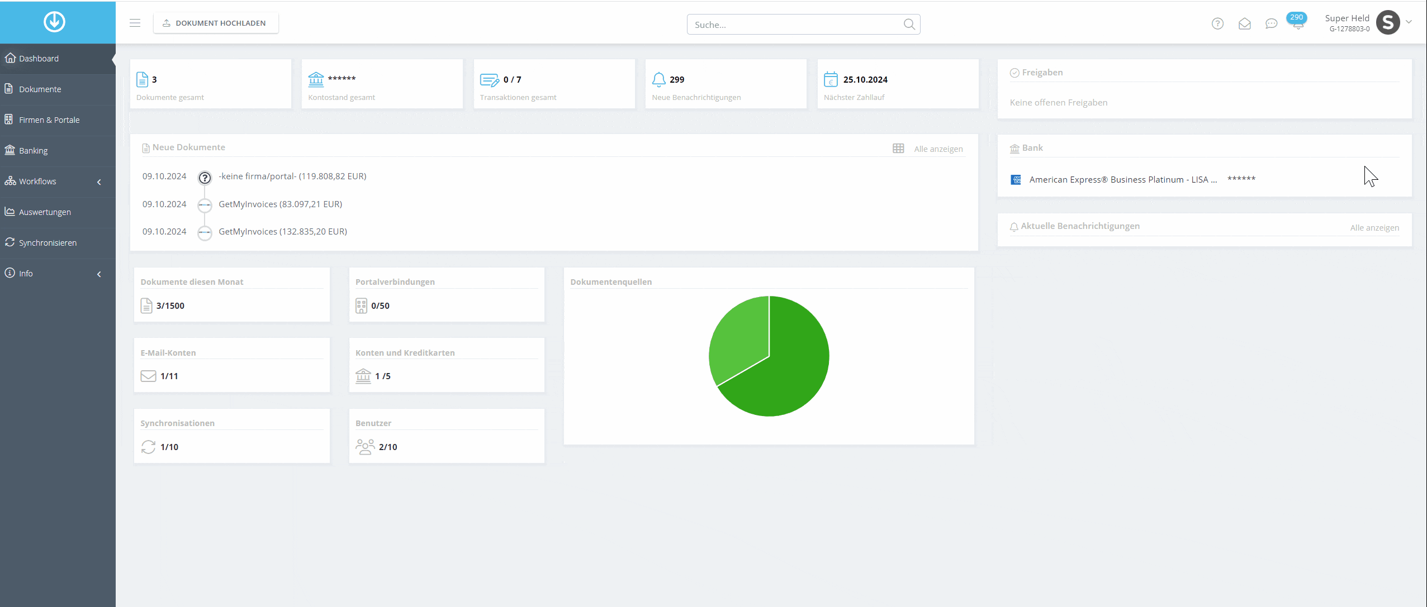Focus the Suche search field
This screenshot has height=607, width=1427.
pos(803,25)
